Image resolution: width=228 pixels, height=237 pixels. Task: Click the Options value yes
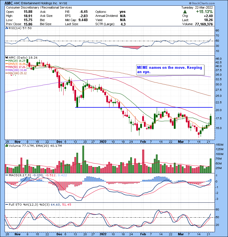click(123, 12)
